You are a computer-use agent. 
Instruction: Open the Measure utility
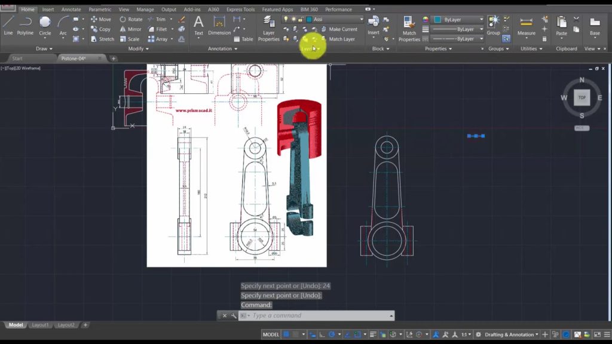click(x=526, y=26)
